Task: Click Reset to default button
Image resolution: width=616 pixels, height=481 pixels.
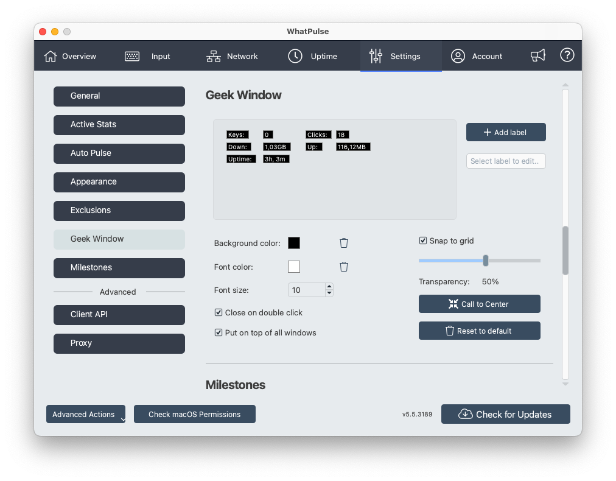Action: 479,331
